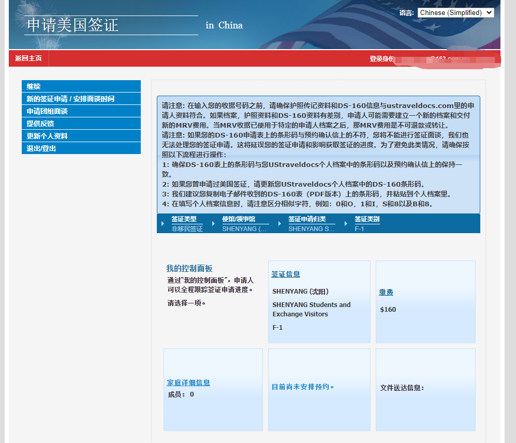Click the 使馆/领事馆 breadcrumb link
516x443 pixels.
click(x=239, y=219)
